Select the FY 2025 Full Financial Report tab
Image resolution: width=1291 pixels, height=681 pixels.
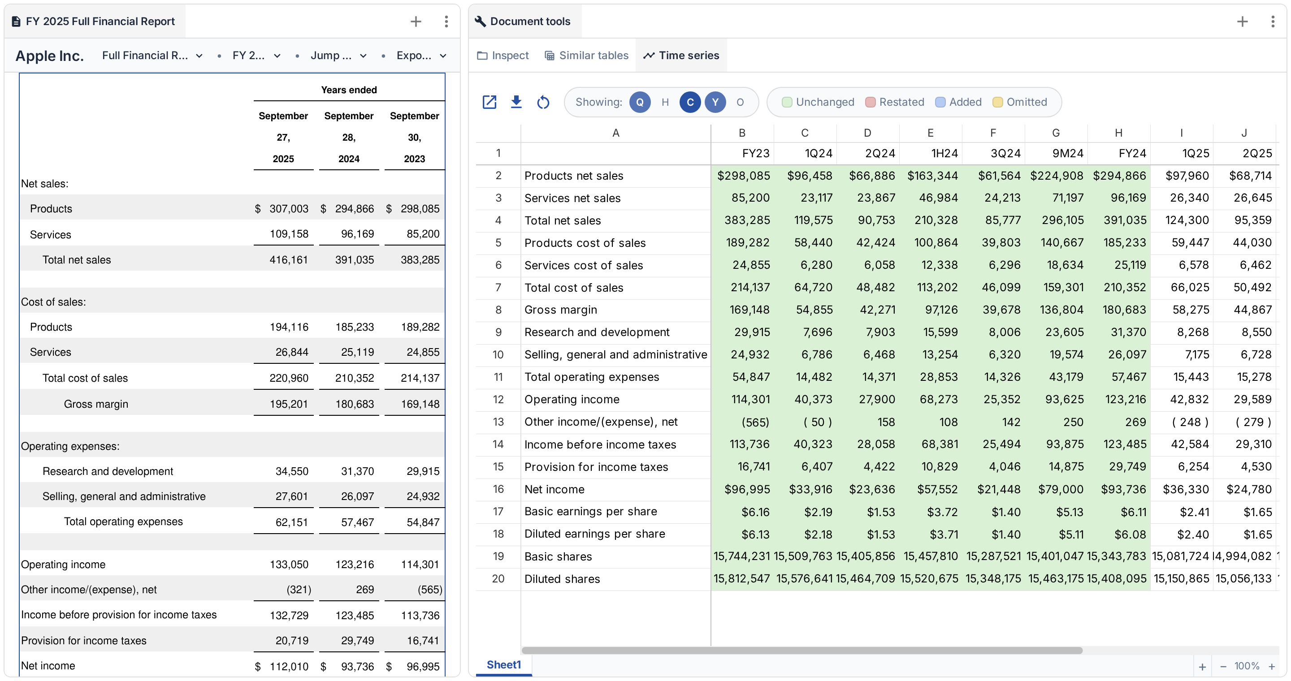tap(94, 22)
